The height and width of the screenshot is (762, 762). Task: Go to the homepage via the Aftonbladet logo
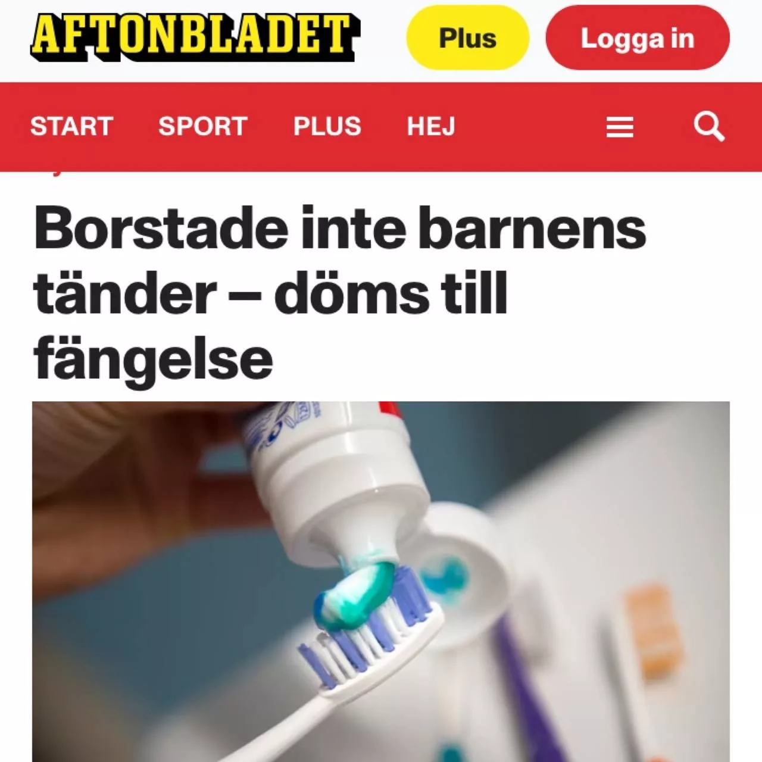click(x=195, y=36)
